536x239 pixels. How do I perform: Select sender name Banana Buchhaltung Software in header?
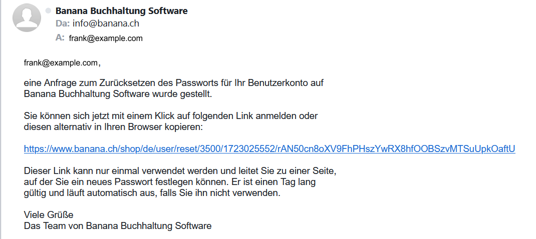click(122, 10)
